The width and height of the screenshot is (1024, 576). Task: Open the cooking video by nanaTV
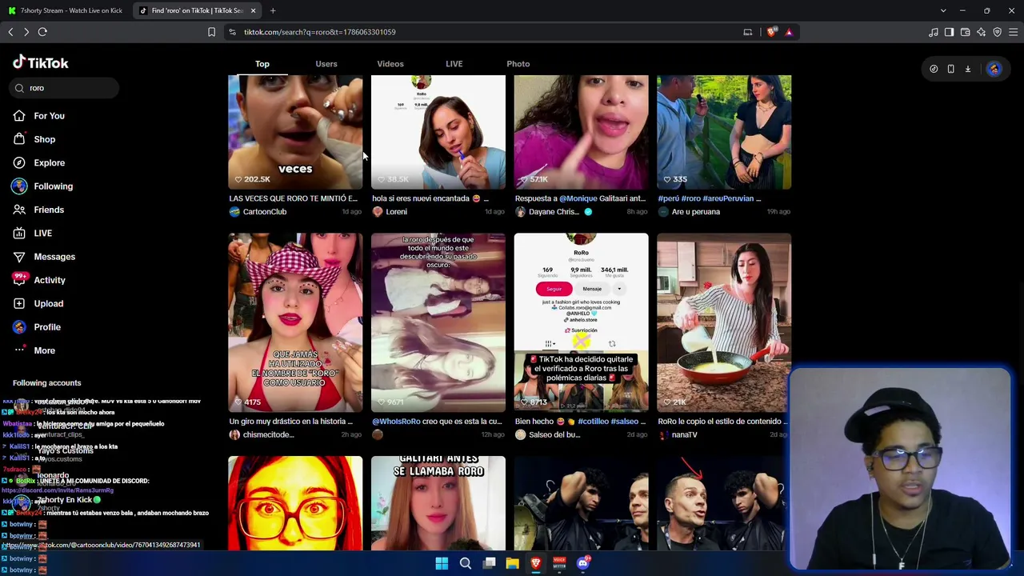724,322
